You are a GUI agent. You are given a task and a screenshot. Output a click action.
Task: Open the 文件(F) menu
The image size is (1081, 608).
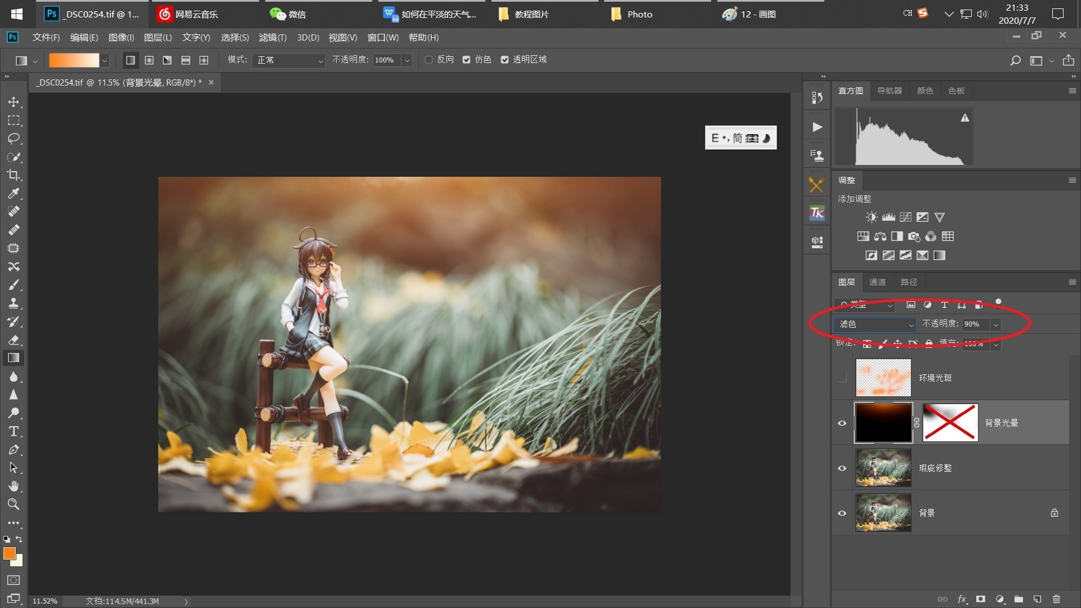[x=46, y=37]
